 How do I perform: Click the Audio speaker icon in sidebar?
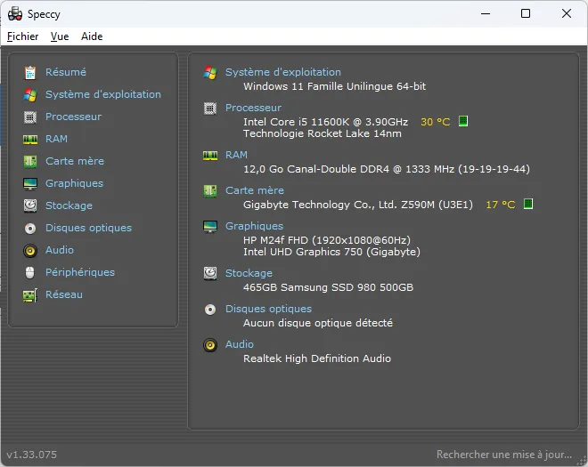[30, 251]
